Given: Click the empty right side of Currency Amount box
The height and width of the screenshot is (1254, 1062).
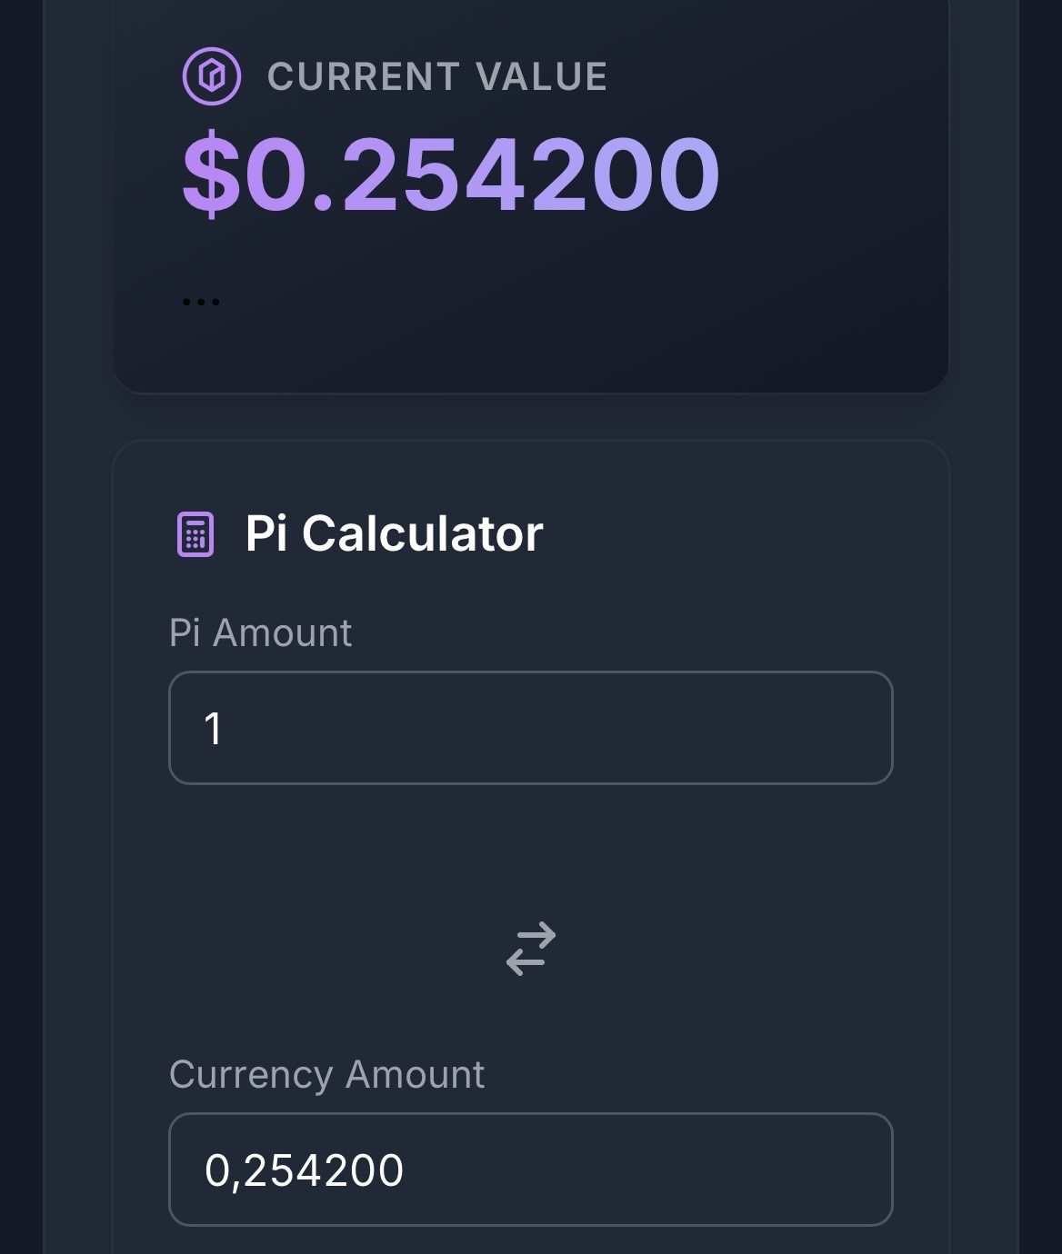Looking at the screenshot, I should click(x=727, y=1169).
